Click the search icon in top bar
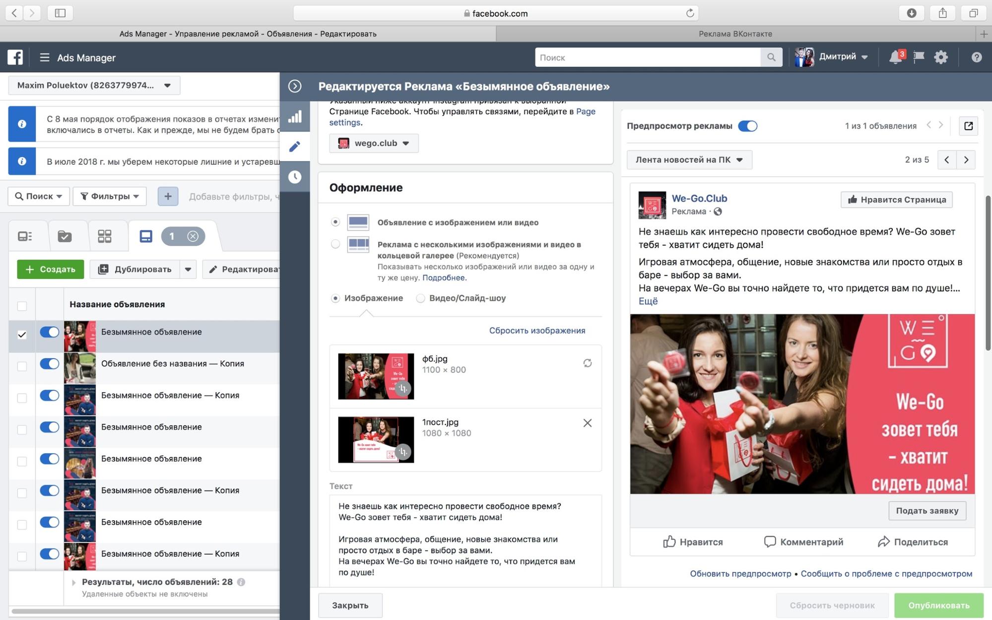The image size is (992, 620). (x=772, y=57)
